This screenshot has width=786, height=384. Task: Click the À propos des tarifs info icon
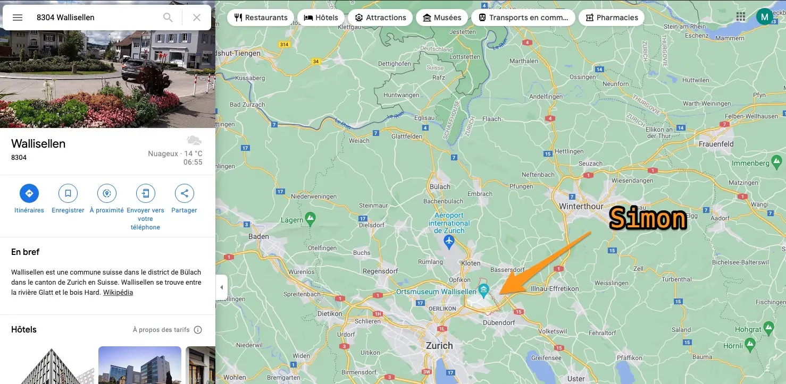(x=198, y=330)
